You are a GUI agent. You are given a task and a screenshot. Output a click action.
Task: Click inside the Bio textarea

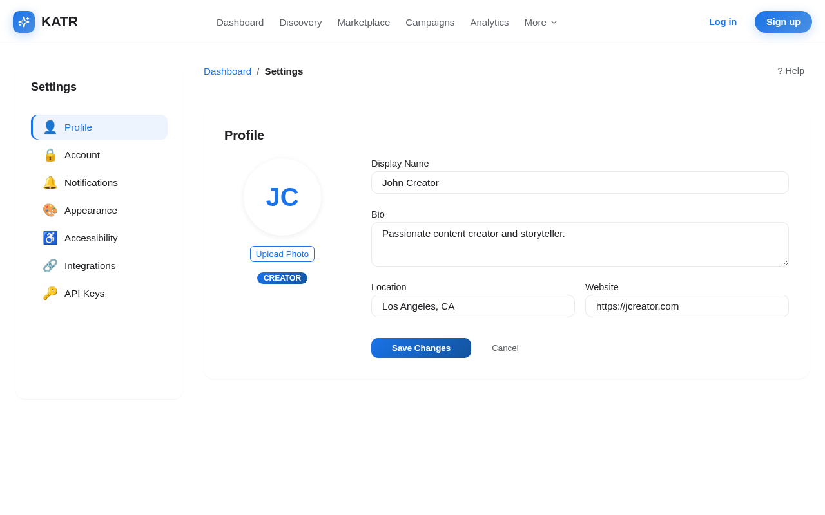580,245
